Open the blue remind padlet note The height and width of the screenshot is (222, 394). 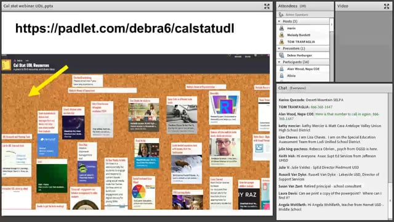(48, 134)
